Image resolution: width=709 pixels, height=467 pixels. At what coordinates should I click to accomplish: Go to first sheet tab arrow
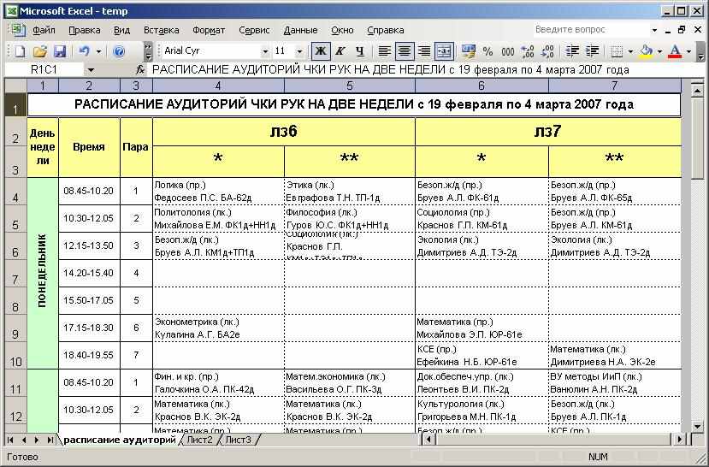coord(11,440)
